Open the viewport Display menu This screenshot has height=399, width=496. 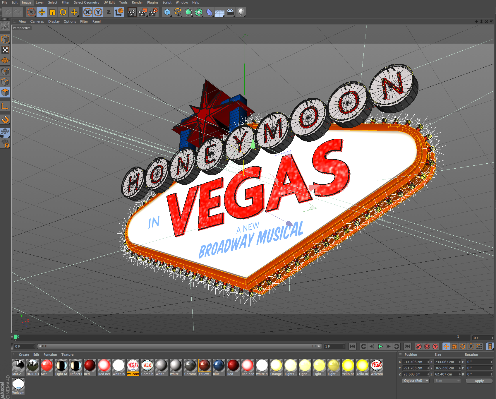click(54, 21)
